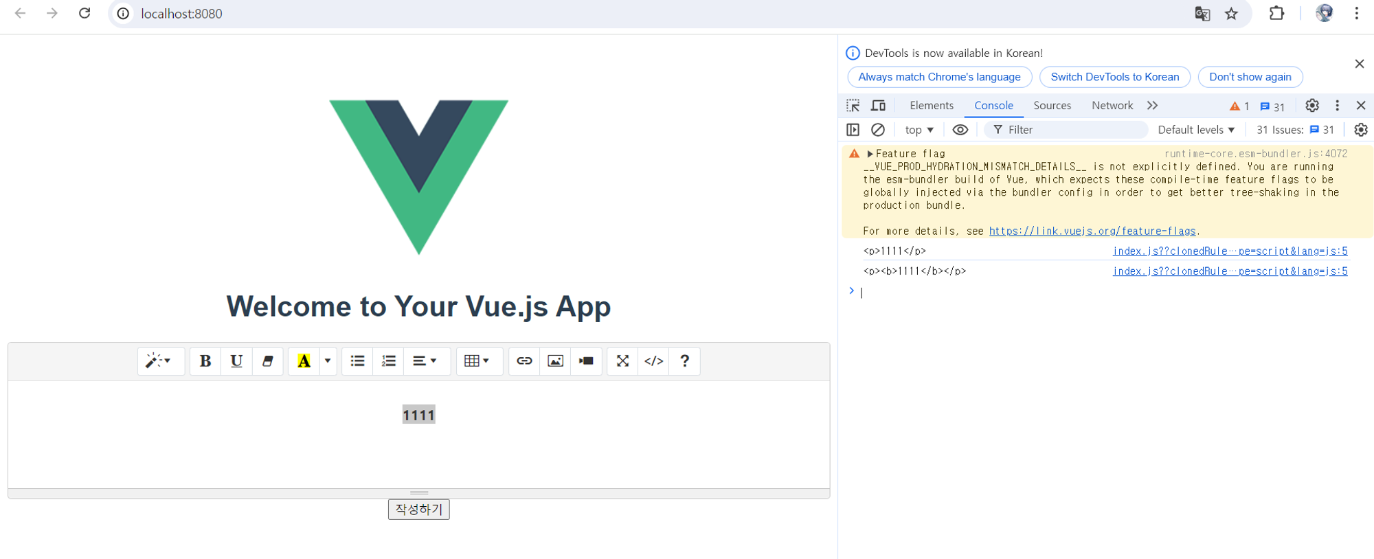Toggle the console sidebar icon

[853, 130]
